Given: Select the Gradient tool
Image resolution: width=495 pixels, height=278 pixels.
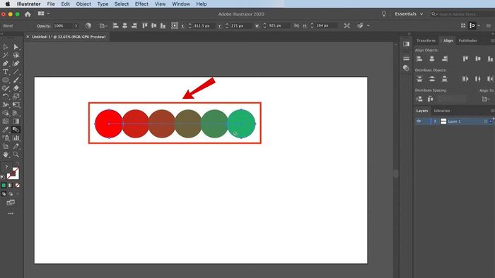Looking at the screenshot, I should pos(16,121).
